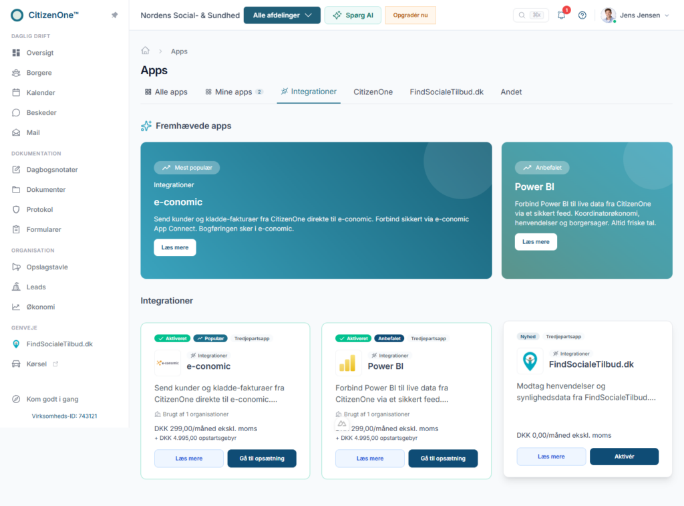The height and width of the screenshot is (506, 684).
Task: Click Læs mere on FindSocialeTilbud.dk card
Action: 551,457
